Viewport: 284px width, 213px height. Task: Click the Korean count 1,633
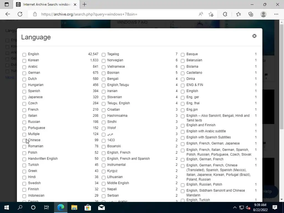[x=94, y=60]
